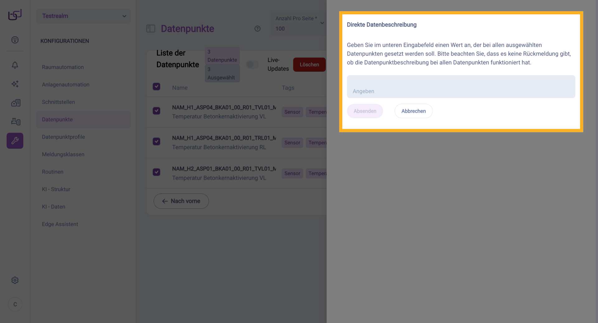Uncheck the row NAM_H1_ASP04_BKA01_00_R01_TRL01
The image size is (598, 323).
tap(156, 141)
